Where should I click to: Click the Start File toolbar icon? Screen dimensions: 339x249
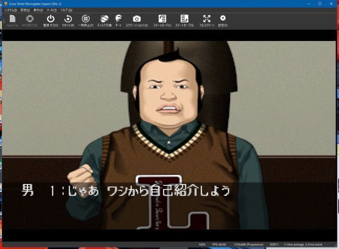[12, 21]
